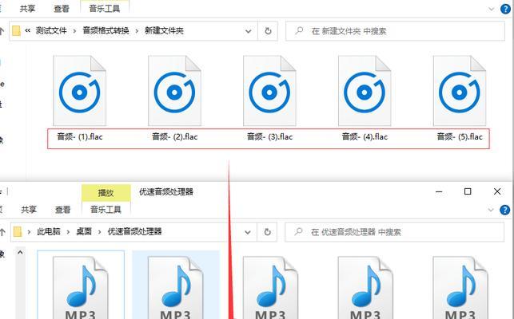Navigate to 此电脑 in lower breadcrumb

pyautogui.click(x=49, y=231)
